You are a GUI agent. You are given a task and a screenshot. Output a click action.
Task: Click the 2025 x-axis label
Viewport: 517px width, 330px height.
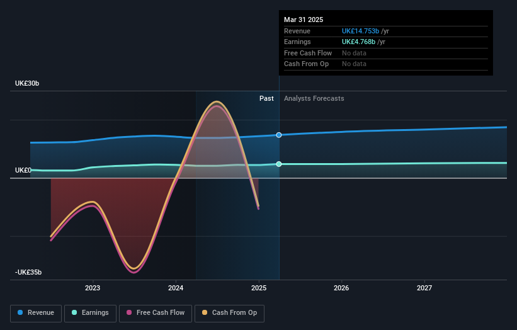259,288
